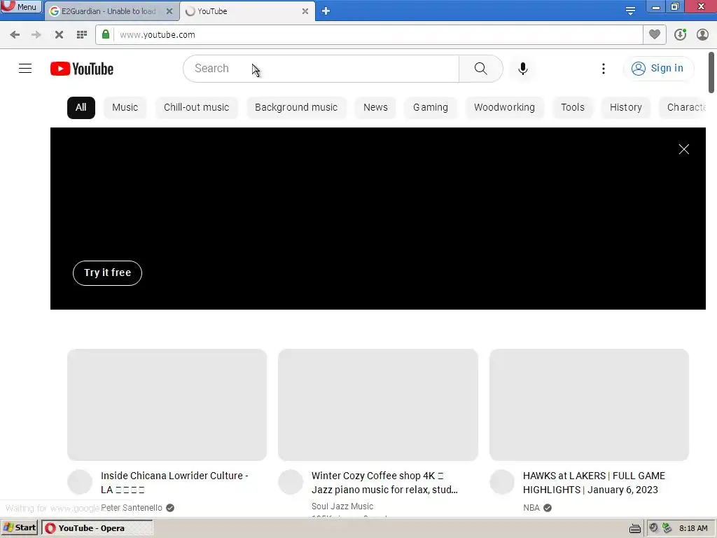Click the YouTube logo

(82, 69)
